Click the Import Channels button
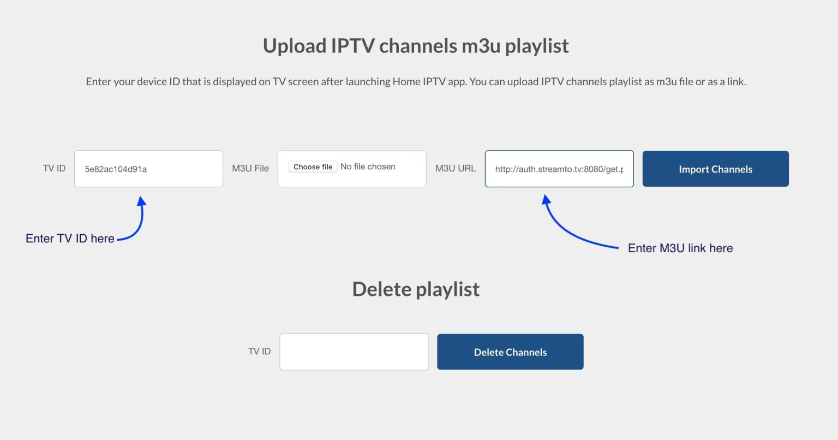 (x=715, y=169)
